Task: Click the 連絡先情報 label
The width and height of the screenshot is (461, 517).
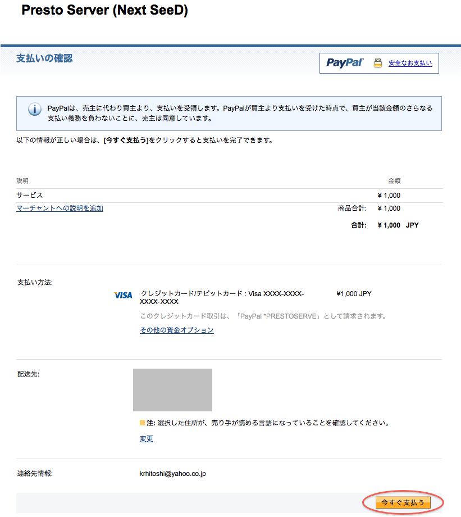Action: pos(35,474)
